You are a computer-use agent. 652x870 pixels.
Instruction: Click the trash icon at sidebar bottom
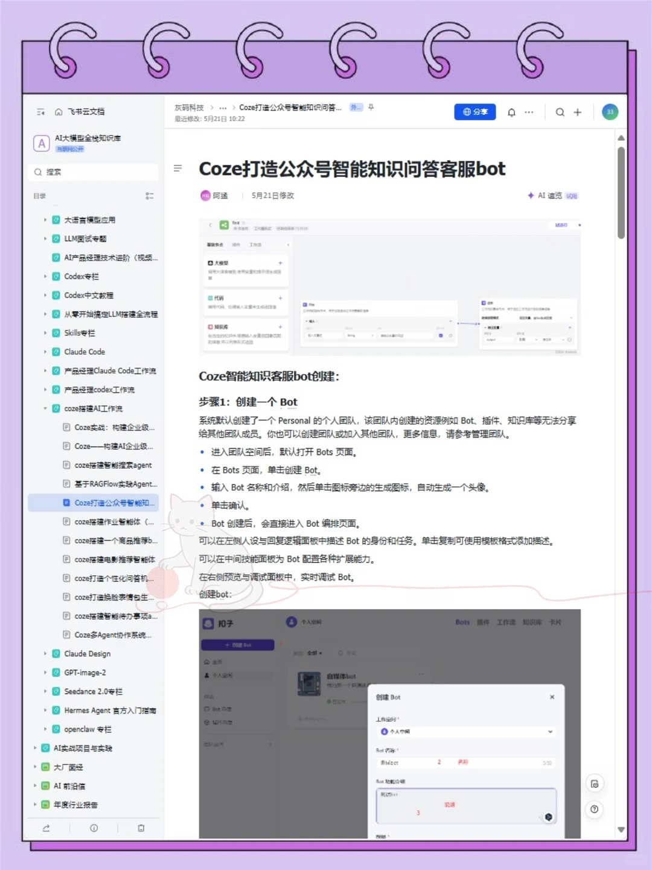pos(141,828)
